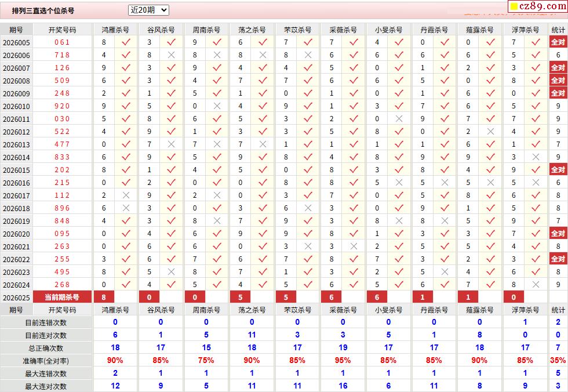Image resolution: width=568 pixels, height=392 pixels.
Task: Select the red 当前期杀号 label cell
Action: point(62,297)
